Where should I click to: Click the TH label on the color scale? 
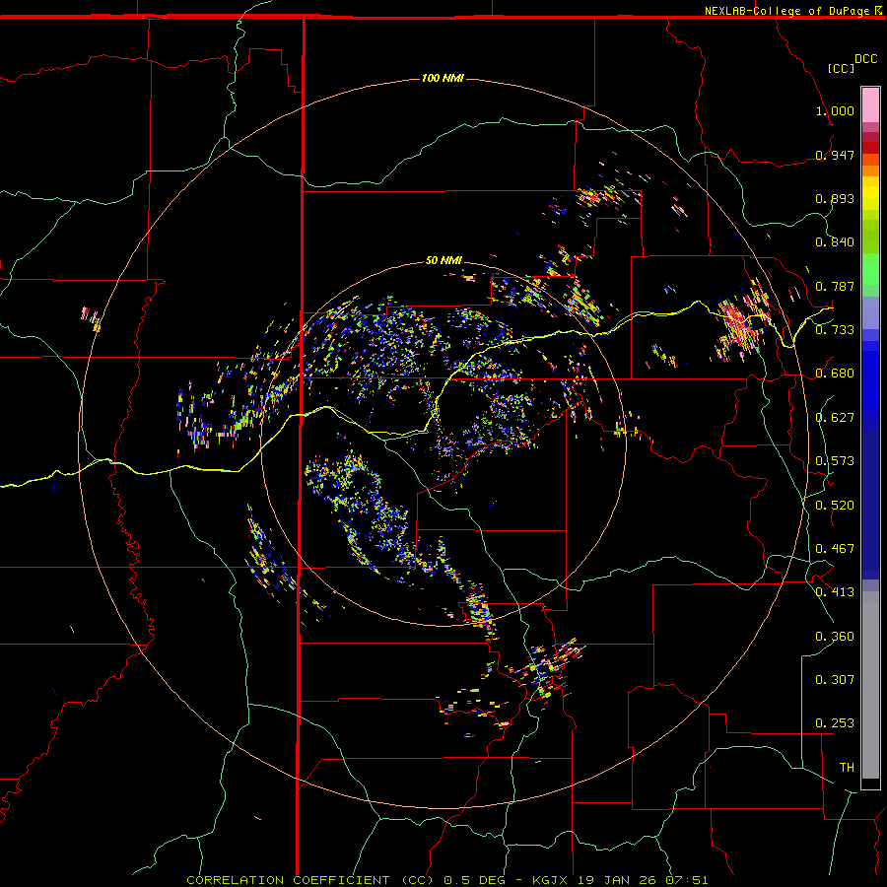(847, 768)
